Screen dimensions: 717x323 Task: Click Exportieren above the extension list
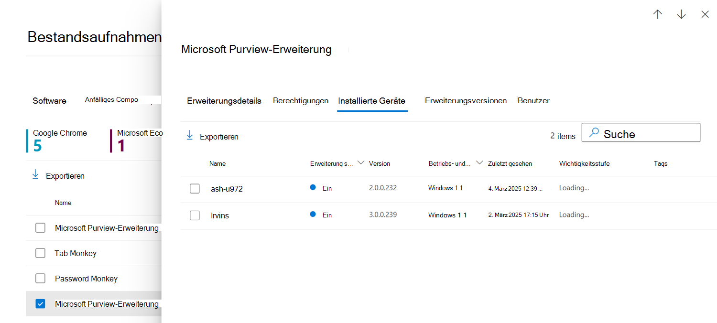pyautogui.click(x=65, y=176)
